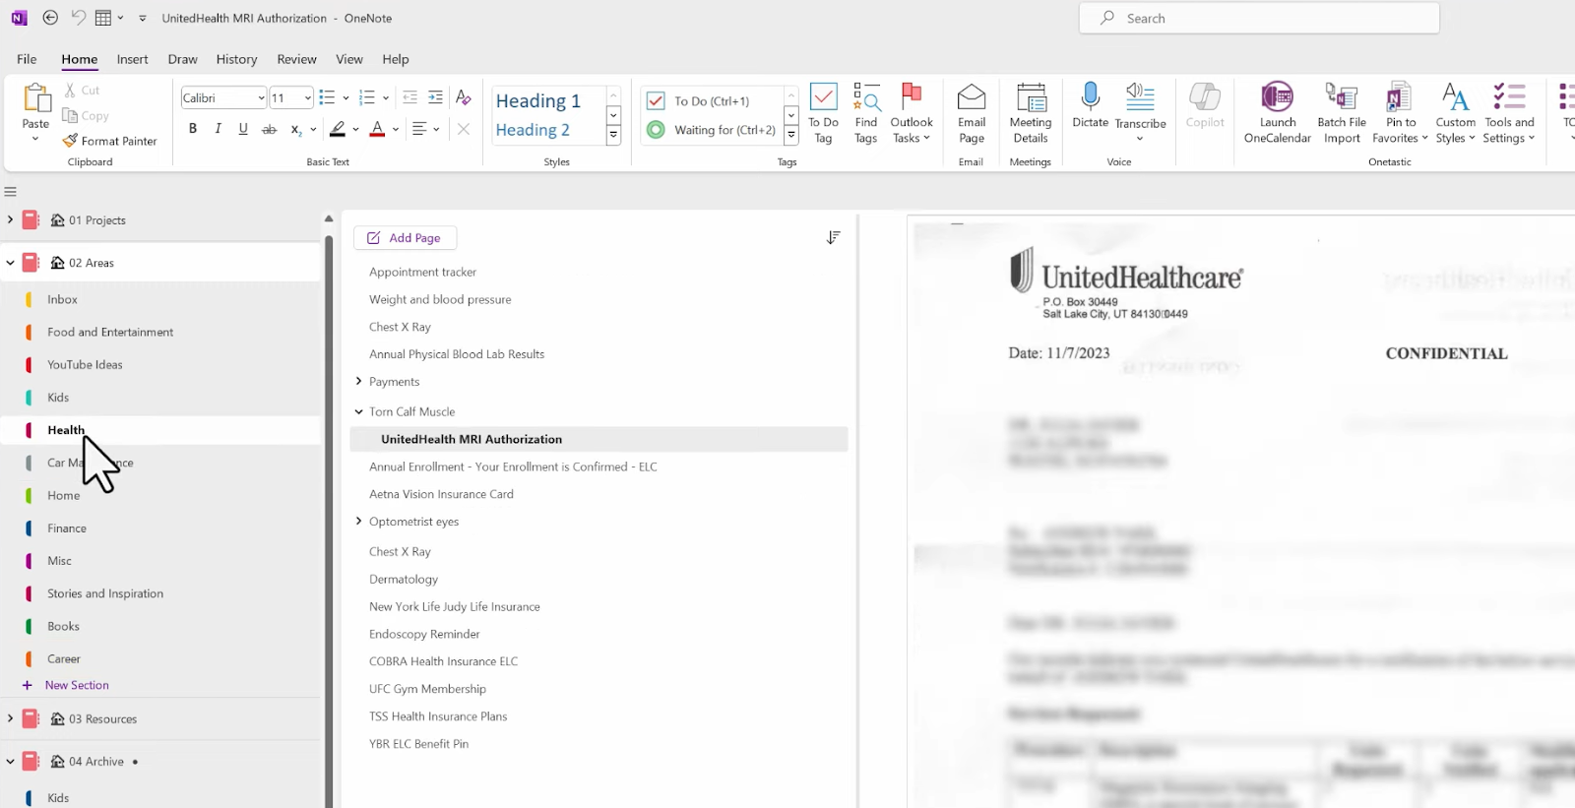Switch to the View tab
The image size is (1575, 808).
click(x=349, y=59)
